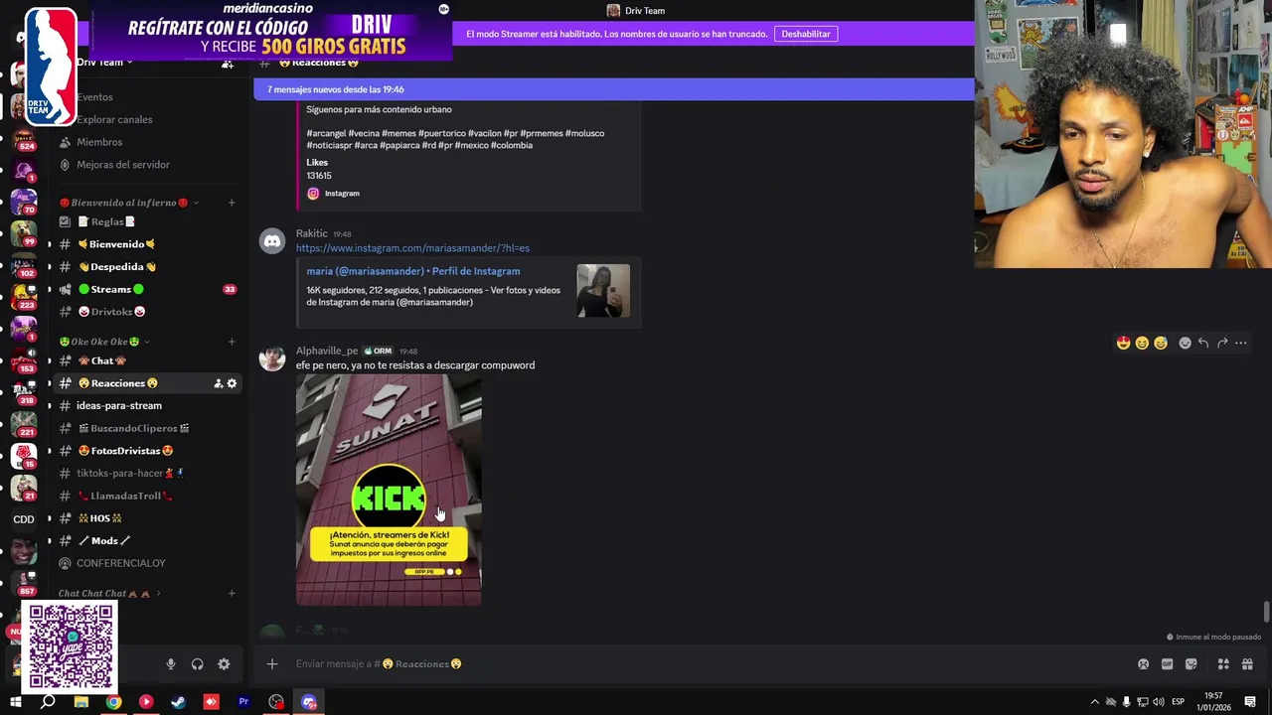Open mariasamander Instagram URL link
This screenshot has width=1272, height=715.
[412, 248]
